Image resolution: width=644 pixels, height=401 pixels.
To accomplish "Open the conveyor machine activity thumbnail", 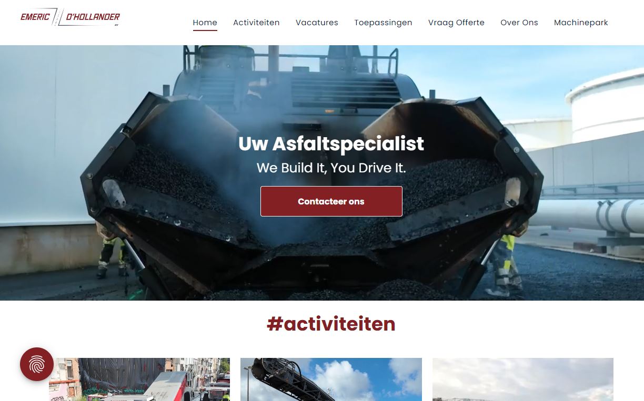I will [x=331, y=379].
